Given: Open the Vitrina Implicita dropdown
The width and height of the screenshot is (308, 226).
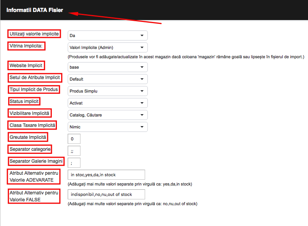Looking at the screenshot, I should point(108,47).
